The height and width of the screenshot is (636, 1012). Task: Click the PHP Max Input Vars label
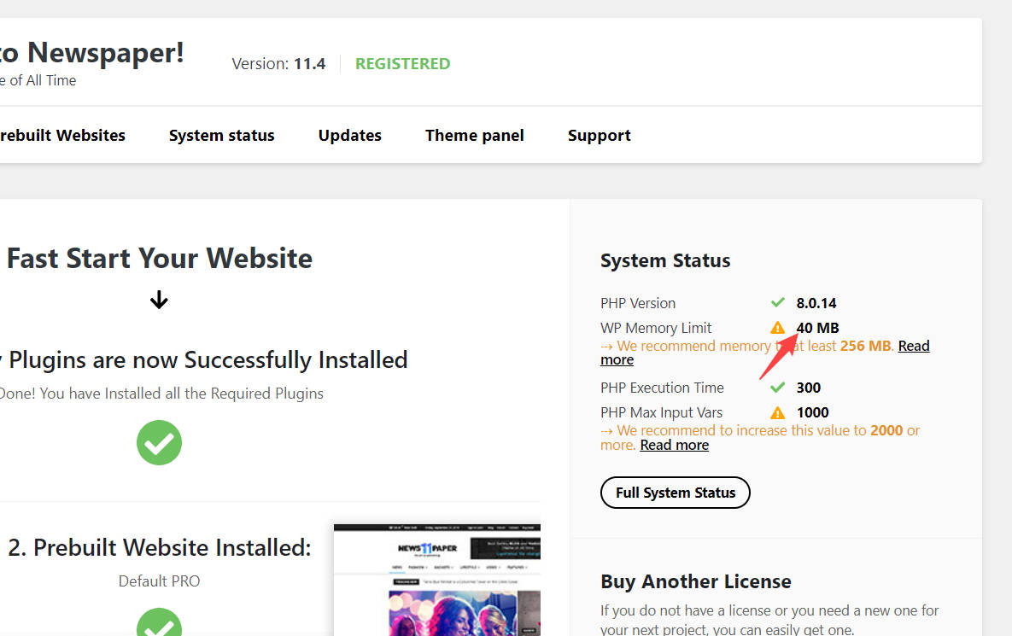(662, 413)
